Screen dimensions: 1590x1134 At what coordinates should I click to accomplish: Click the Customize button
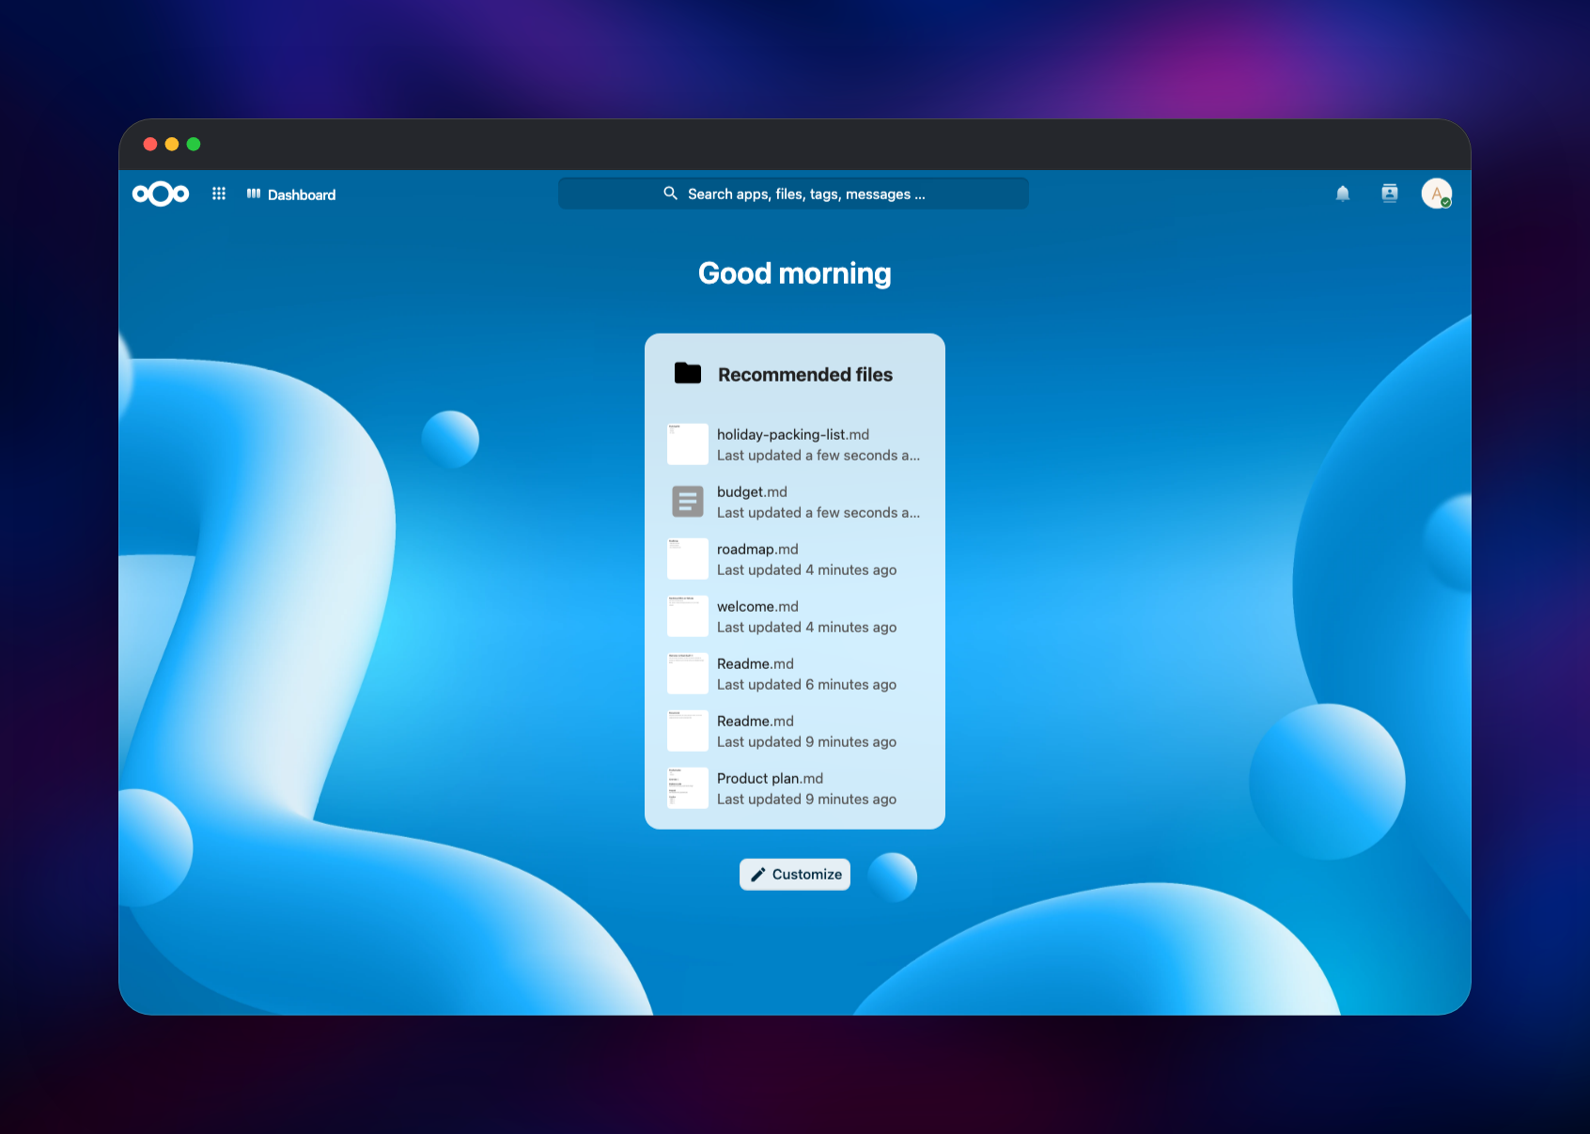(795, 874)
